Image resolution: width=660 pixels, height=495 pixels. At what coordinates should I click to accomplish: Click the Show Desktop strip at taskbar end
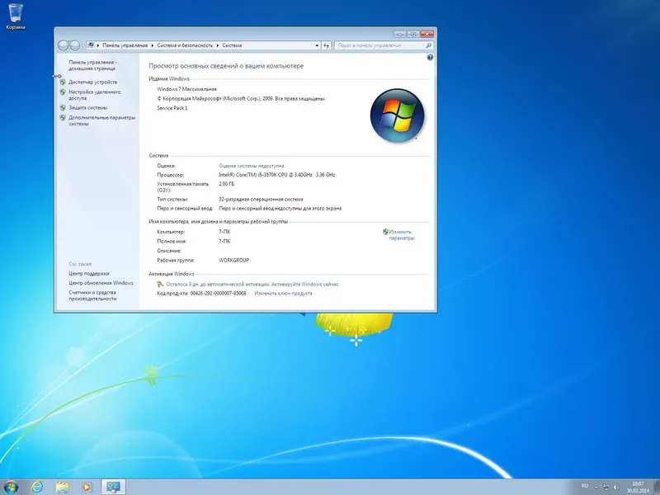pyautogui.click(x=658, y=485)
